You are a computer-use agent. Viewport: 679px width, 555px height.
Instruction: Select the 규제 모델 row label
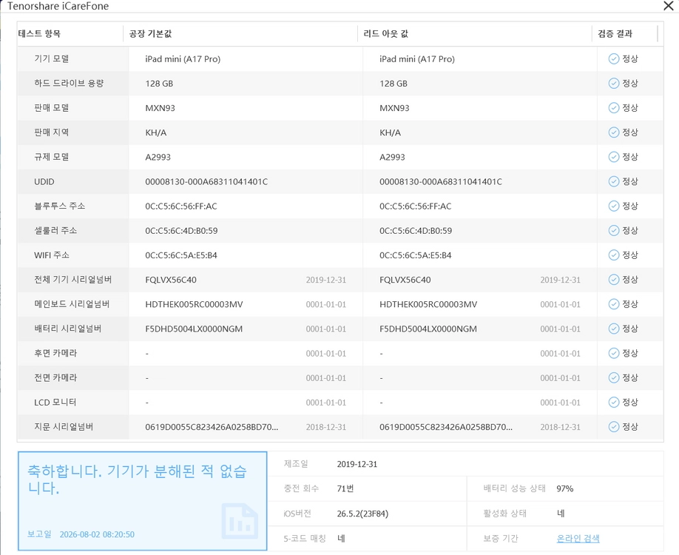pos(52,157)
